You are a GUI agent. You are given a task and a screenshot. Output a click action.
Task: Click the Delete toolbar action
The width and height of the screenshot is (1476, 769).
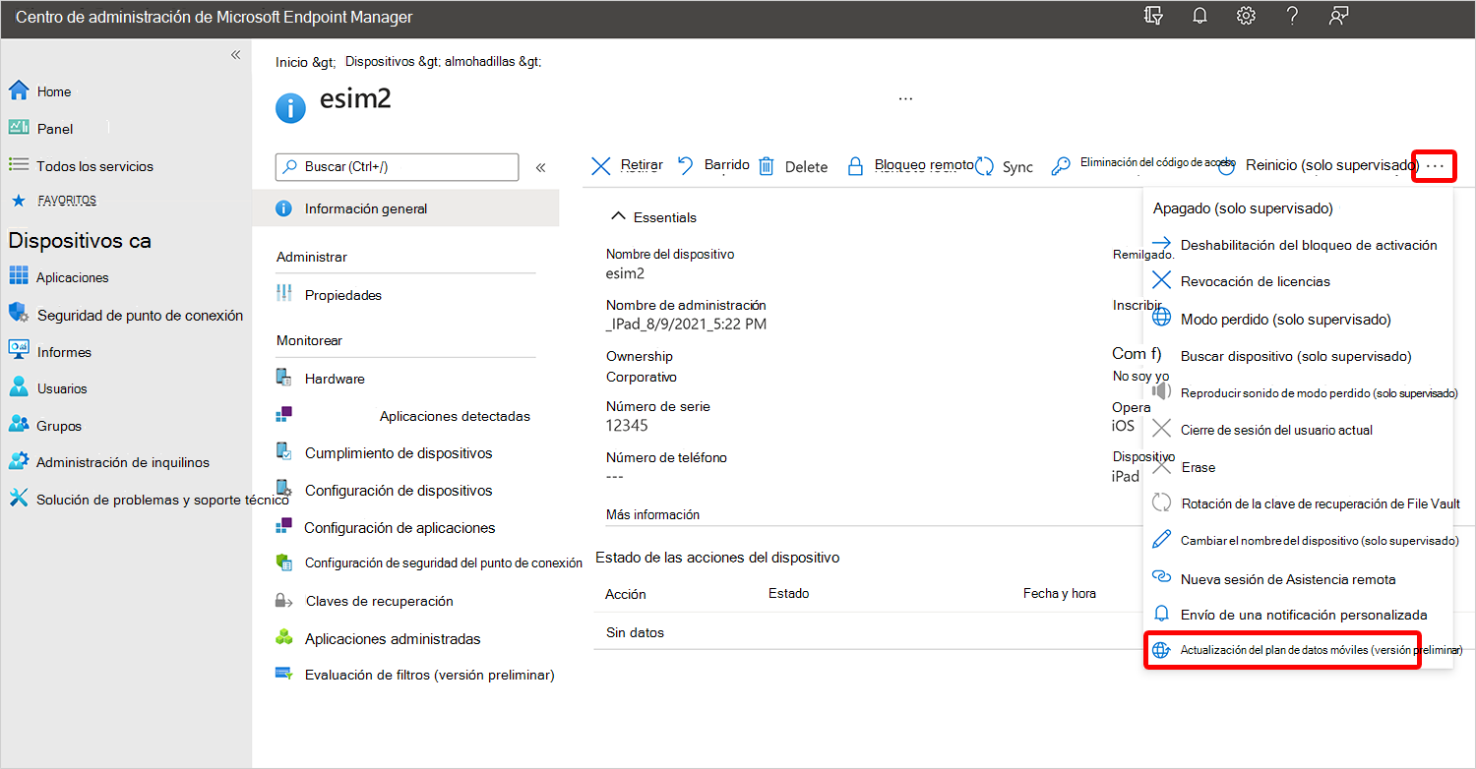tap(793, 167)
